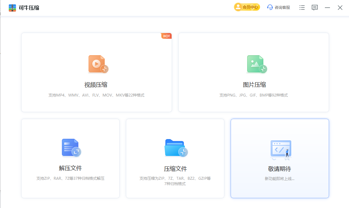Click the headset icon for customer service
The height and width of the screenshot is (208, 349).
click(270, 7)
